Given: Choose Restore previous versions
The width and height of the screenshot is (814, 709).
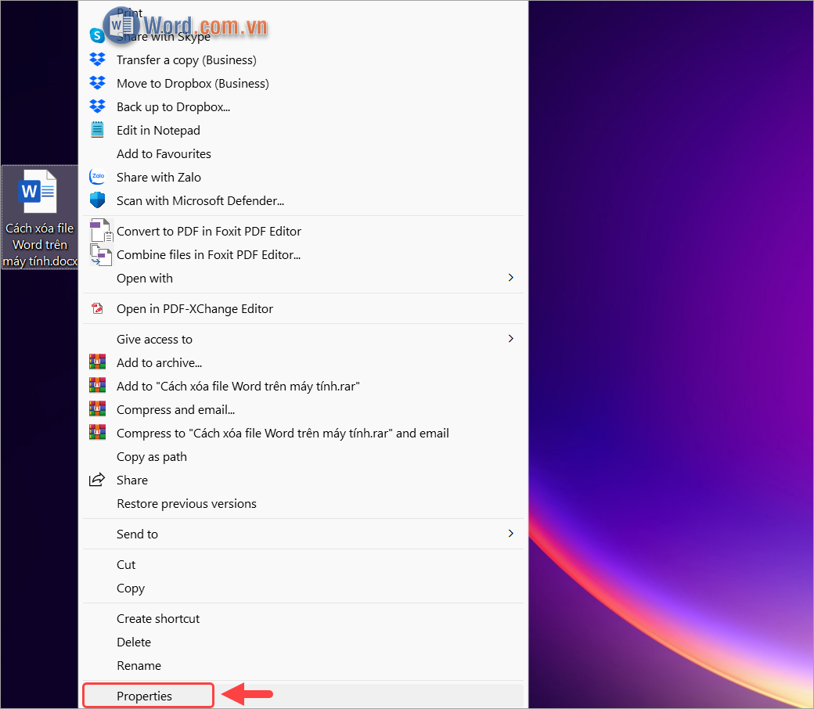Looking at the screenshot, I should (x=303, y=503).
